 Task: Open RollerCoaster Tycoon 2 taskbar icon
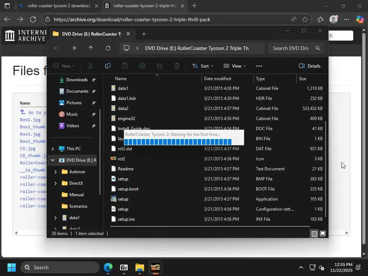tap(155, 267)
